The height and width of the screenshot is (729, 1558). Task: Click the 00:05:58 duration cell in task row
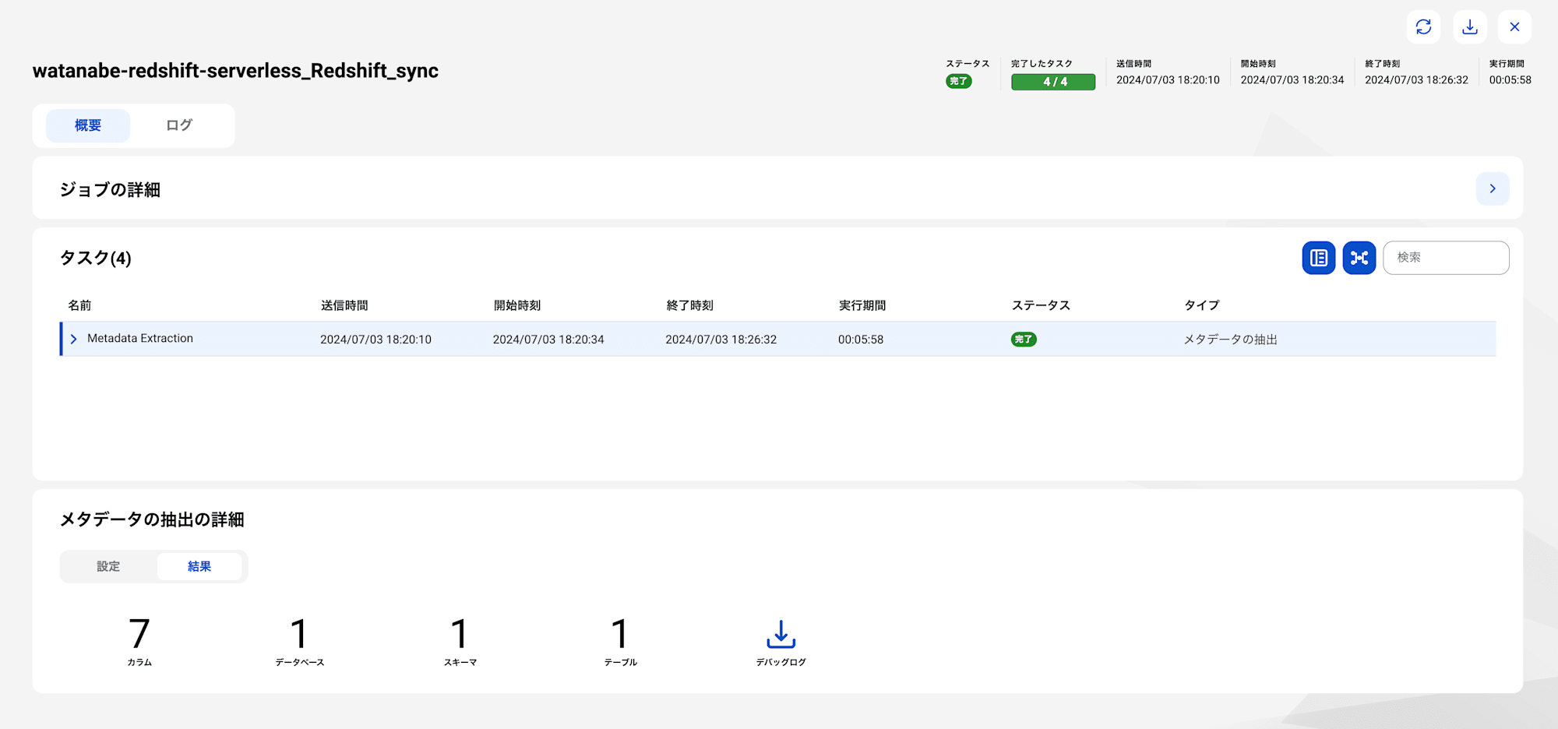point(861,340)
